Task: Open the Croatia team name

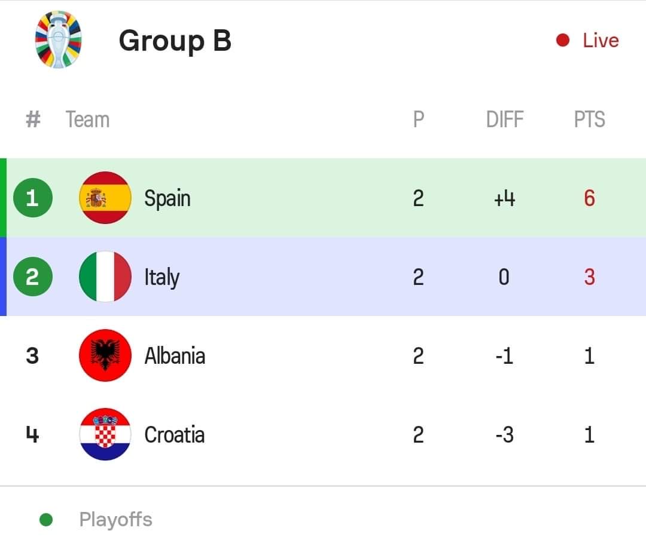Action: pyautogui.click(x=175, y=434)
